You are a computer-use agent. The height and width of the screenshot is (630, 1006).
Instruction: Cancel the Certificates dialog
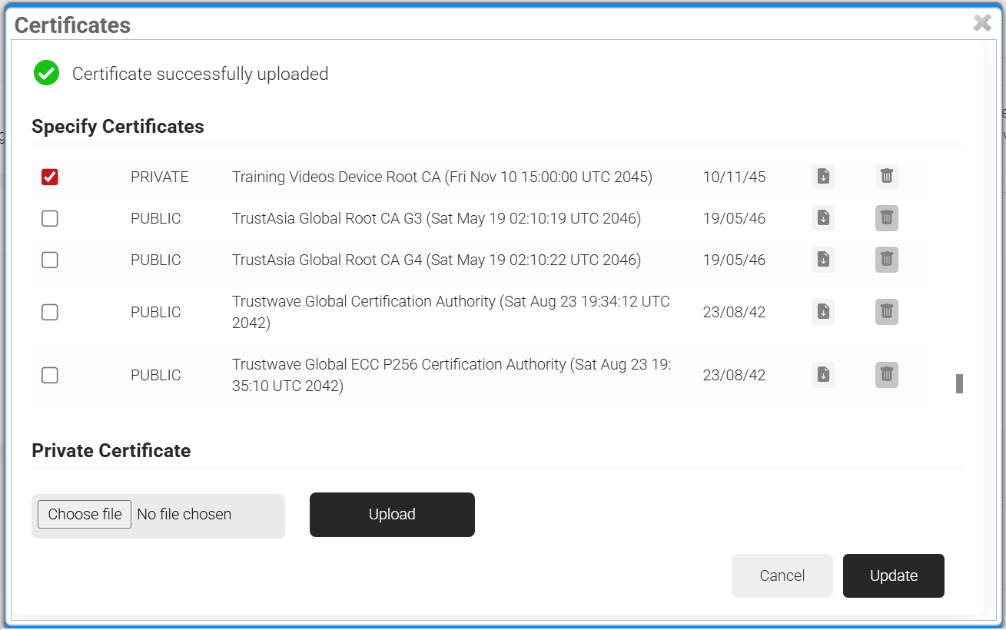point(782,575)
